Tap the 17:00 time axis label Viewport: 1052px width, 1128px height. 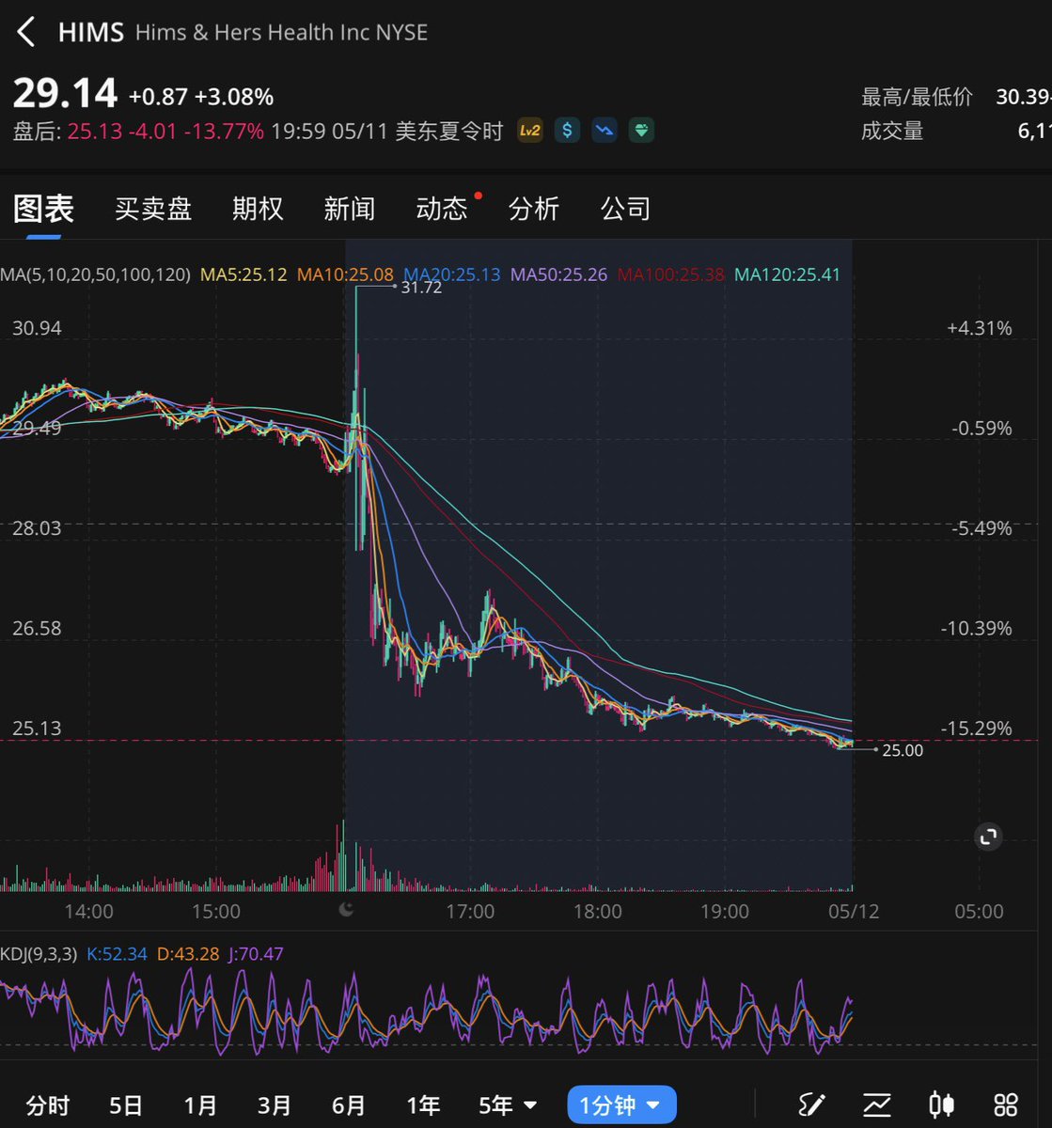pyautogui.click(x=470, y=911)
